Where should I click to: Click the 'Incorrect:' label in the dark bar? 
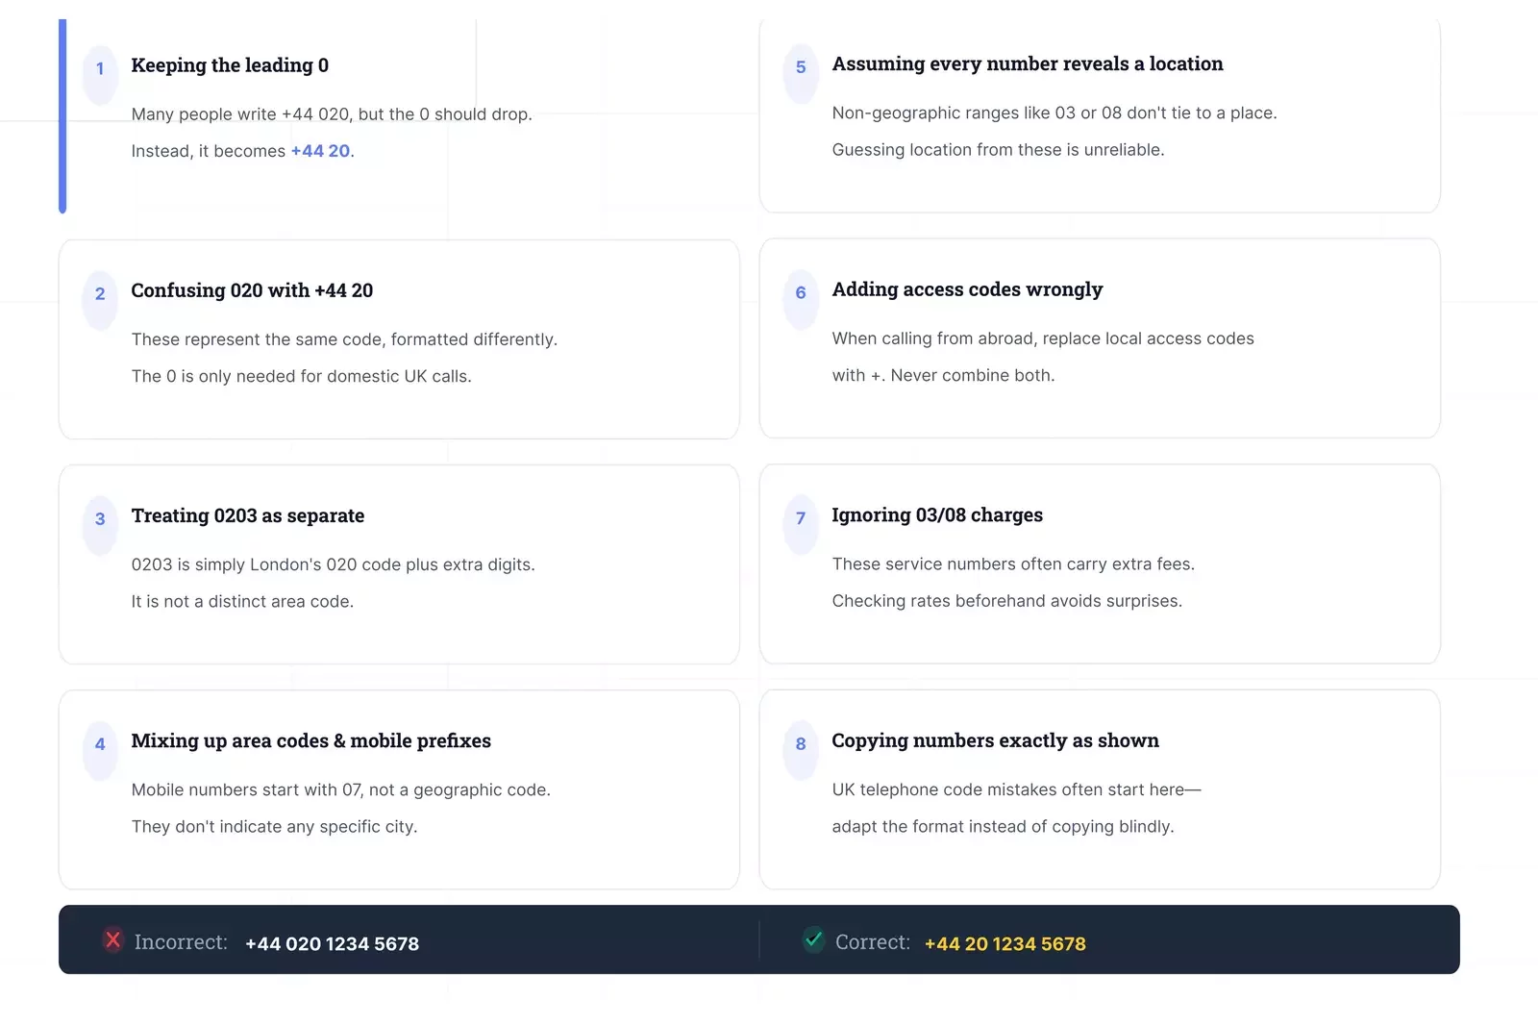(181, 942)
